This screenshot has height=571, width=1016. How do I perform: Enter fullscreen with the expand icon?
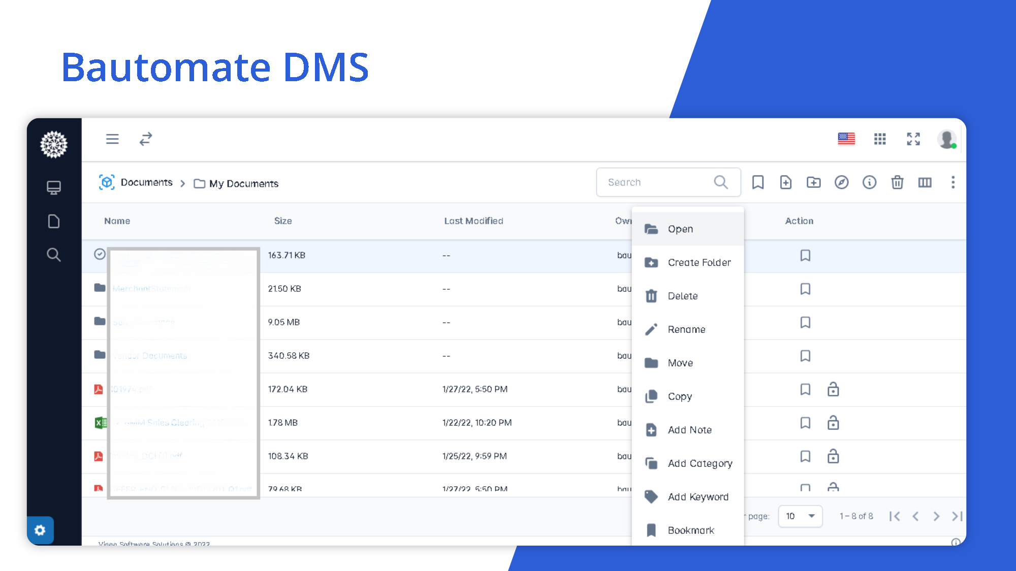tap(913, 139)
